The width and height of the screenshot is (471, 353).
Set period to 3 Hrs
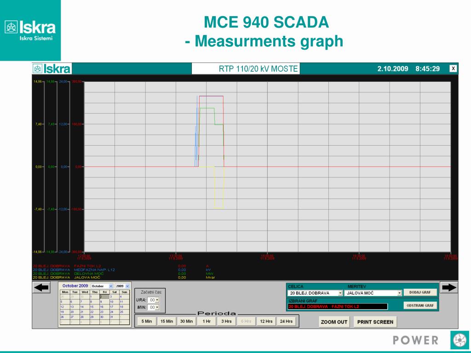[x=226, y=321]
